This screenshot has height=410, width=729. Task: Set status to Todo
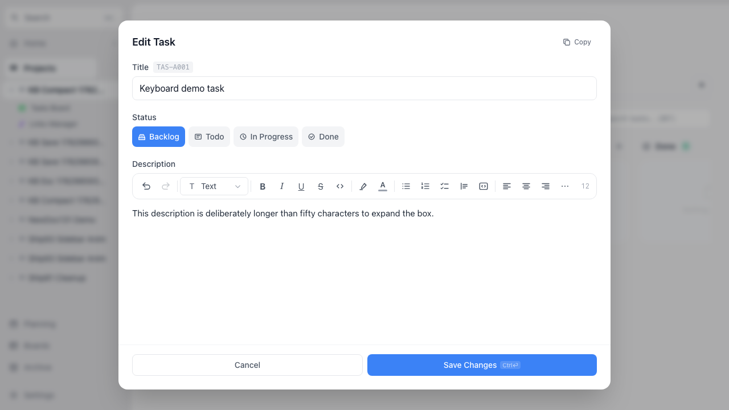click(x=210, y=137)
